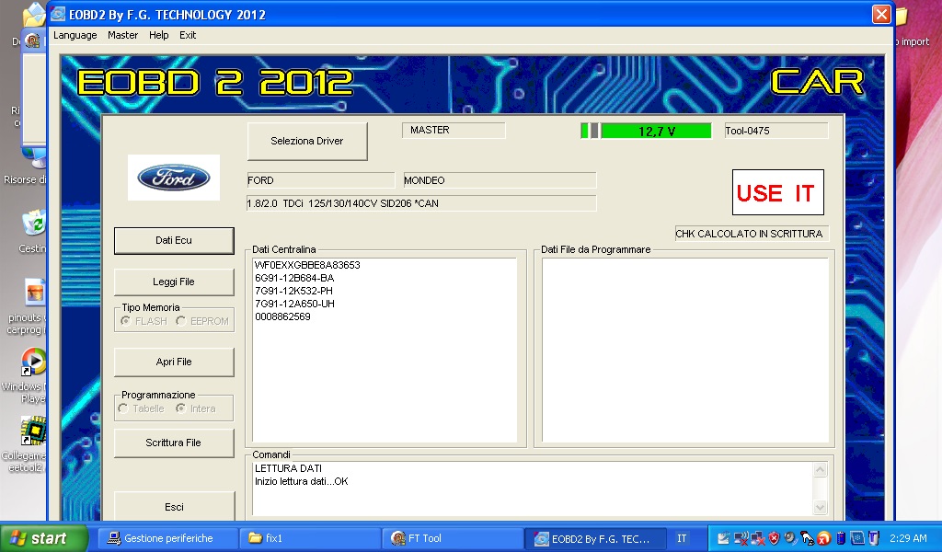Click the Leggi File button
This screenshot has height=552, width=942.
coord(174,282)
